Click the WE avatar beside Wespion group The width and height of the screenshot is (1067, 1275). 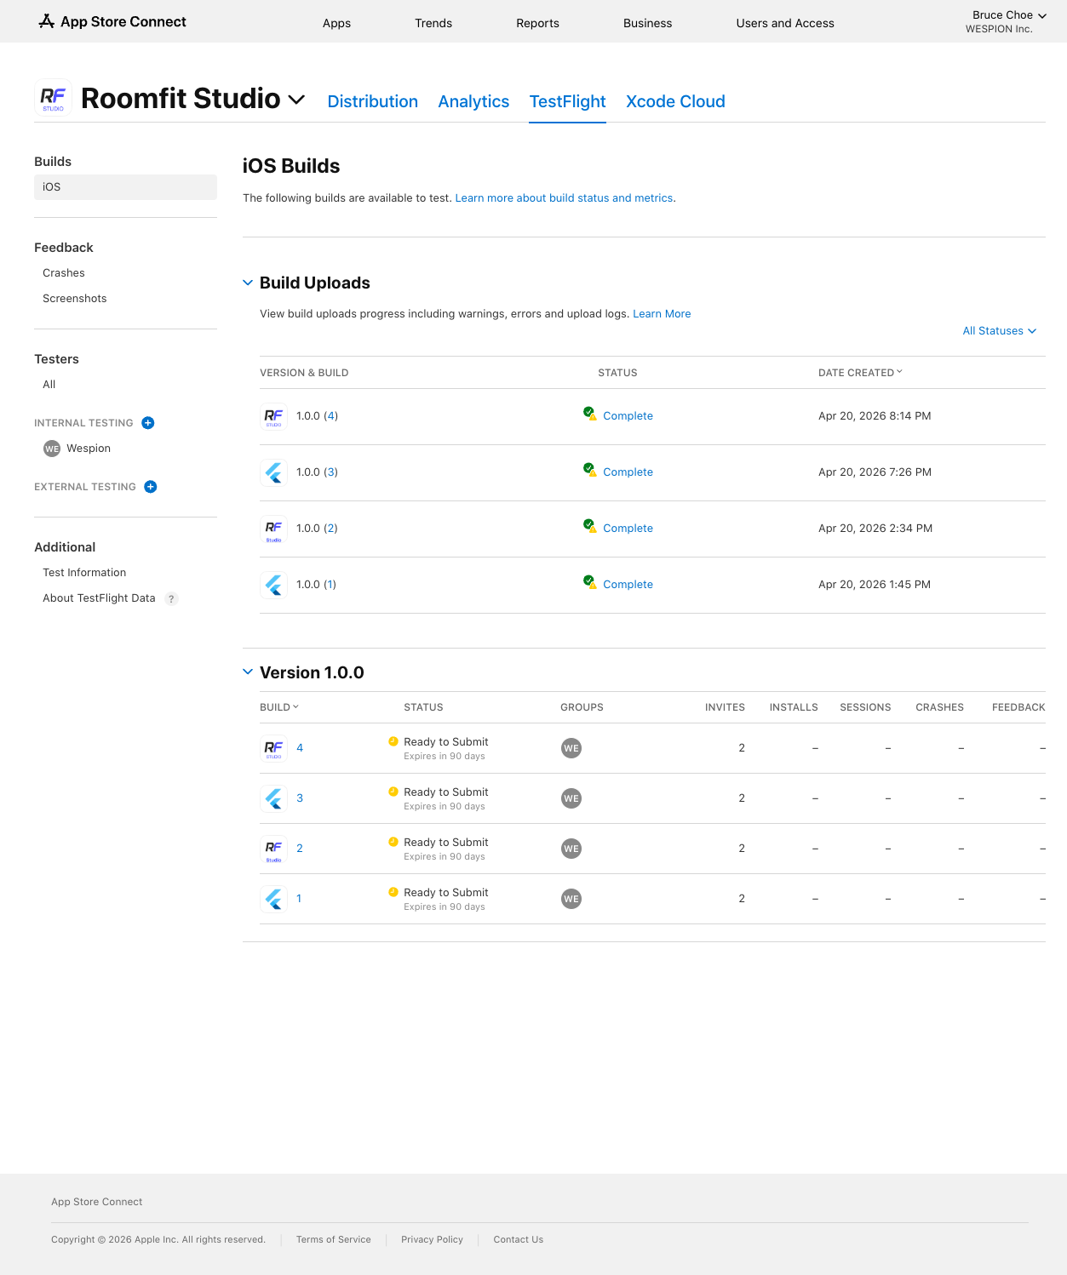pyautogui.click(x=52, y=449)
